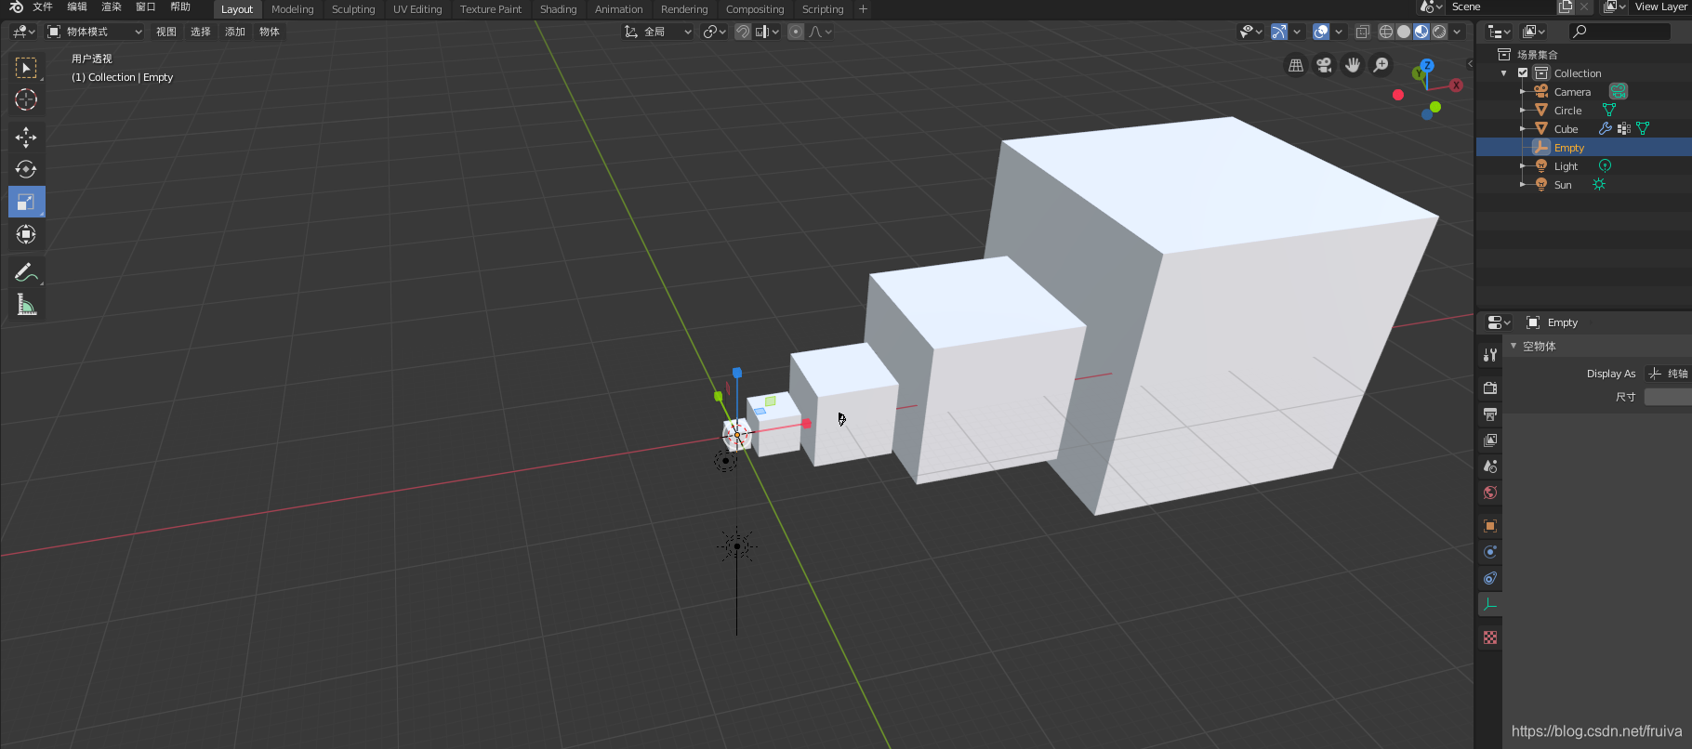
Task: Open the 文件 (File) menu
Action: click(43, 7)
